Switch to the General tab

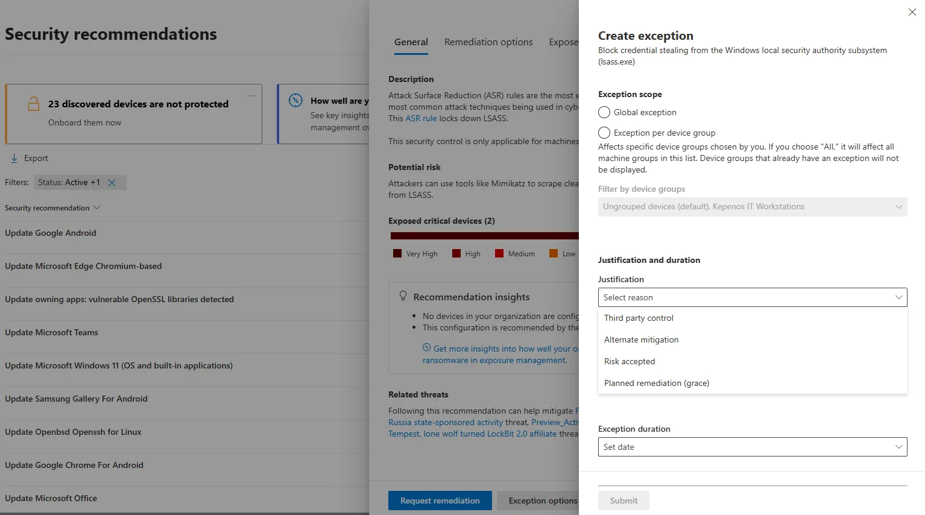411,42
